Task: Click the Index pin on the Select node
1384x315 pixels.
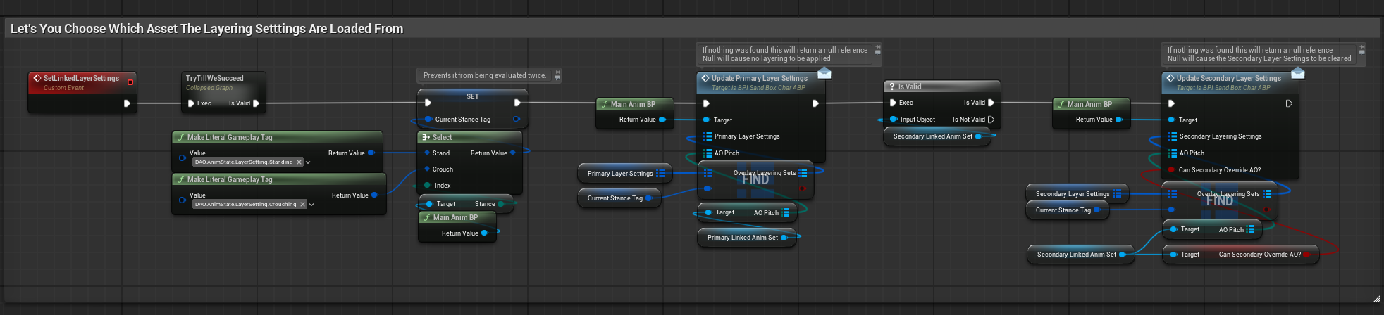Action: pos(427,186)
